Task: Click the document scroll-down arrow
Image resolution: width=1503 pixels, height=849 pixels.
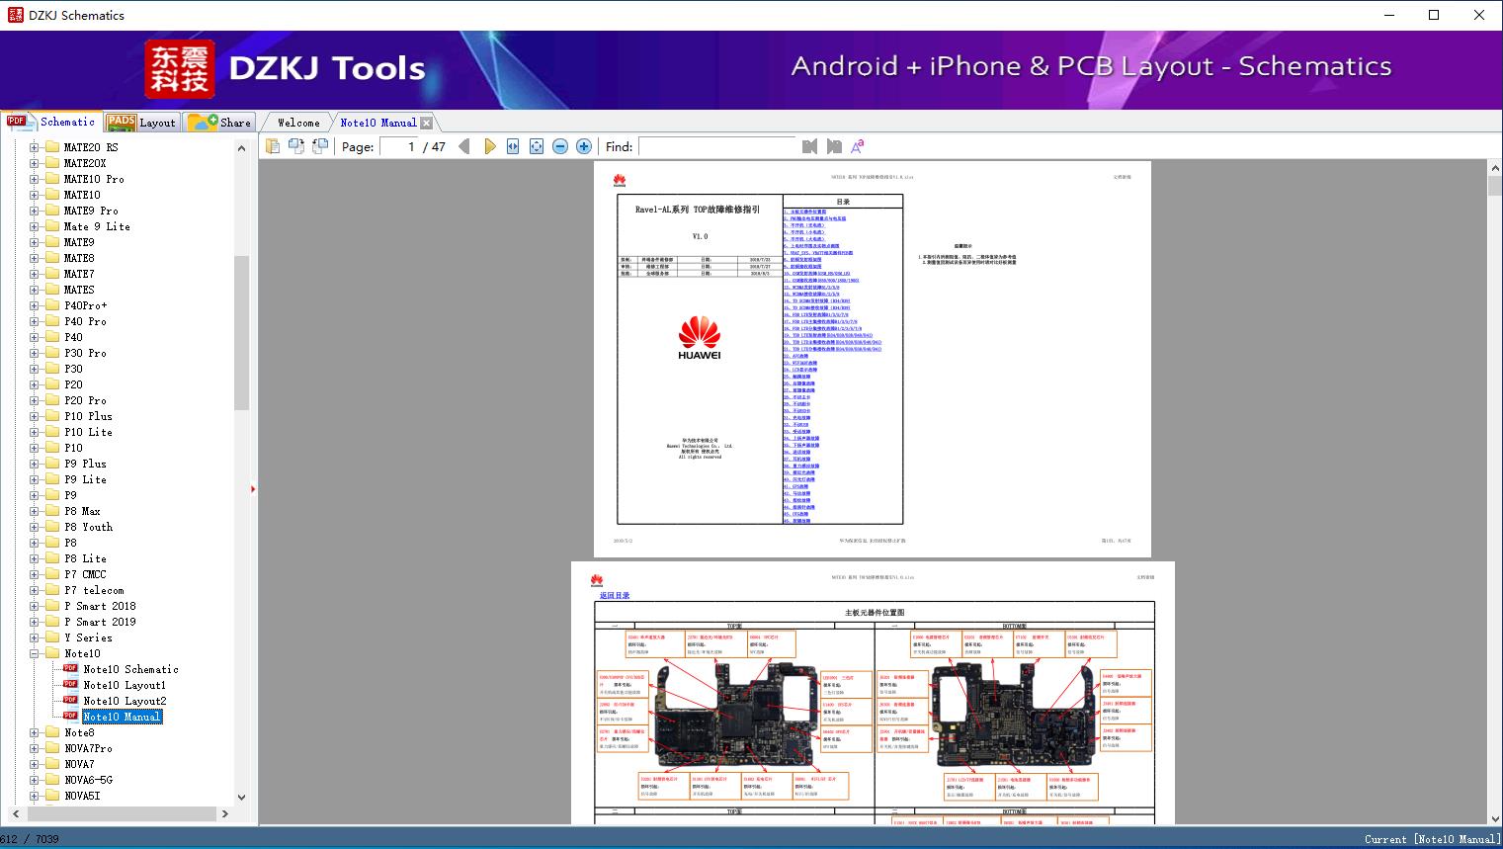Action: click(1495, 817)
